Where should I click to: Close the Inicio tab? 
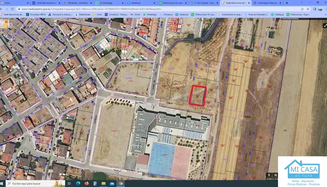click(28, 3)
